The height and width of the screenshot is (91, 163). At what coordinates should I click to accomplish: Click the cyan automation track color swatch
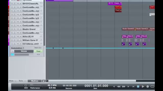click(12, 55)
